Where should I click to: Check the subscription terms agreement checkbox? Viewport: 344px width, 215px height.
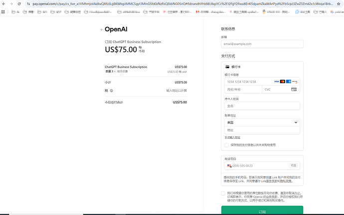tap(223, 193)
